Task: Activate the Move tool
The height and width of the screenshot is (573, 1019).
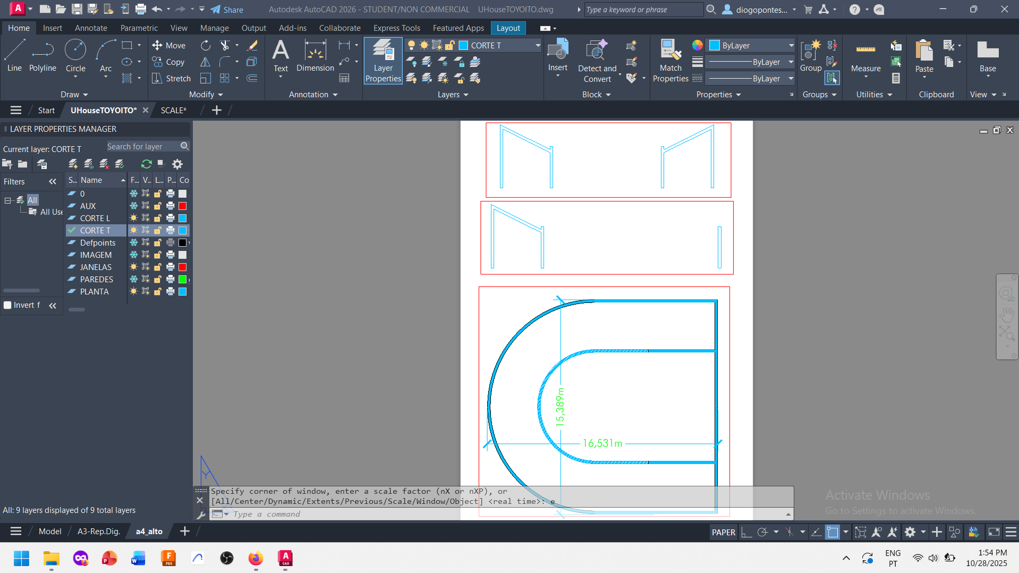Action: pos(168,46)
